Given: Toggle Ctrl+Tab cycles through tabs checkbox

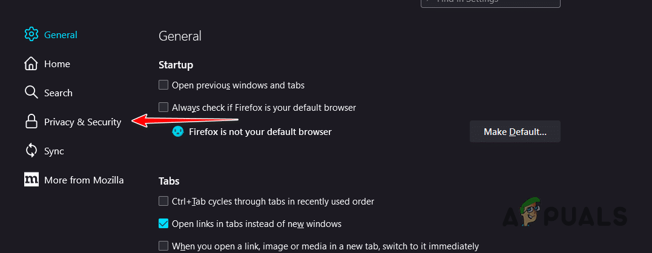Looking at the screenshot, I should click(x=163, y=201).
